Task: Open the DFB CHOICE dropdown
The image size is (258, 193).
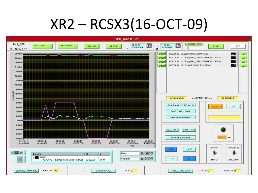Action: tap(68, 46)
